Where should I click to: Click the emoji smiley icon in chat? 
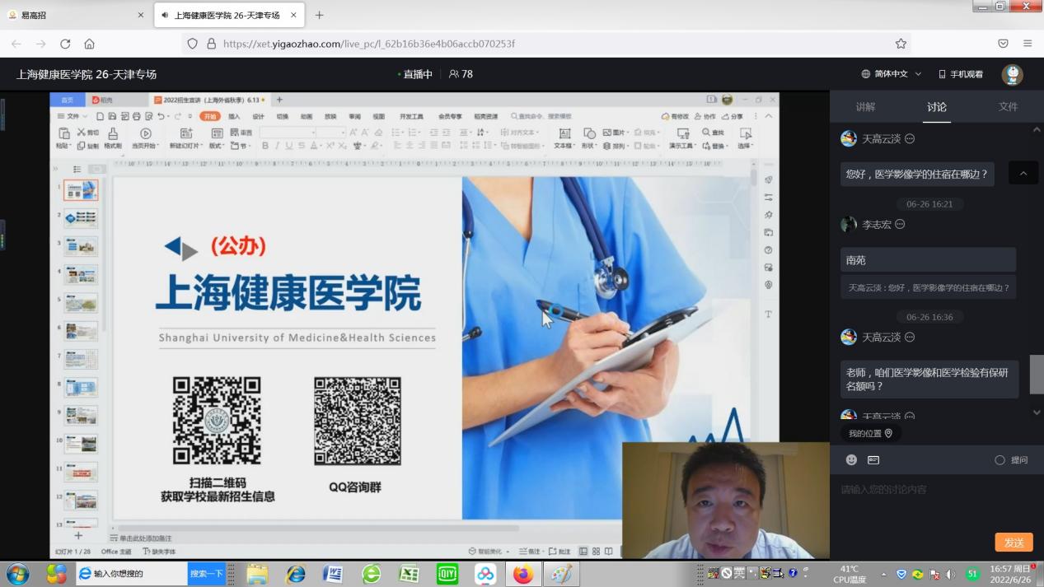pyautogui.click(x=851, y=460)
